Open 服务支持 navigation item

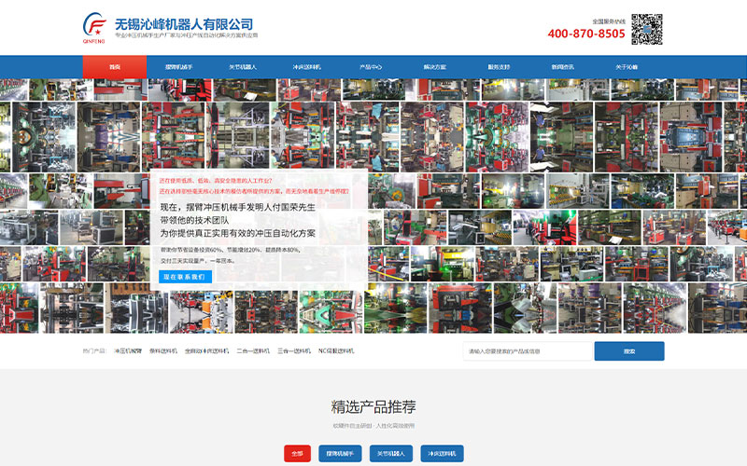[499, 67]
